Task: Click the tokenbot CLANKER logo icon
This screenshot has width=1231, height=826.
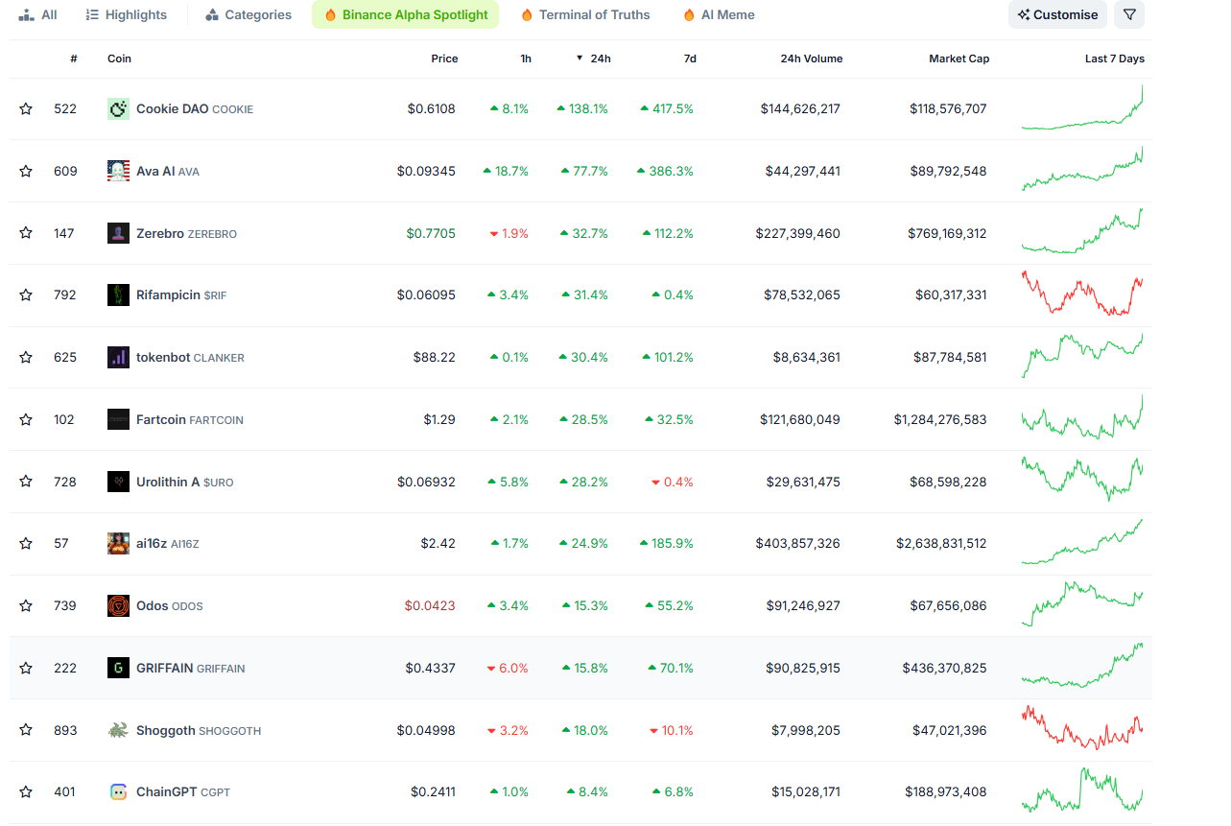Action: [x=118, y=358]
